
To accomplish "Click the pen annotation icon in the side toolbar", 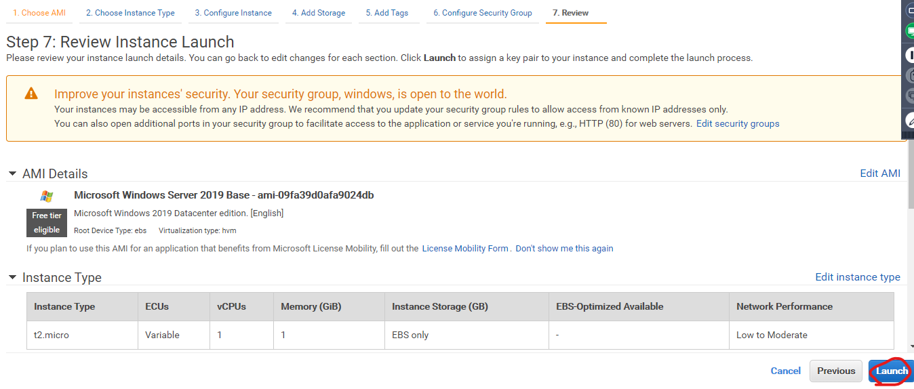I will [x=910, y=119].
